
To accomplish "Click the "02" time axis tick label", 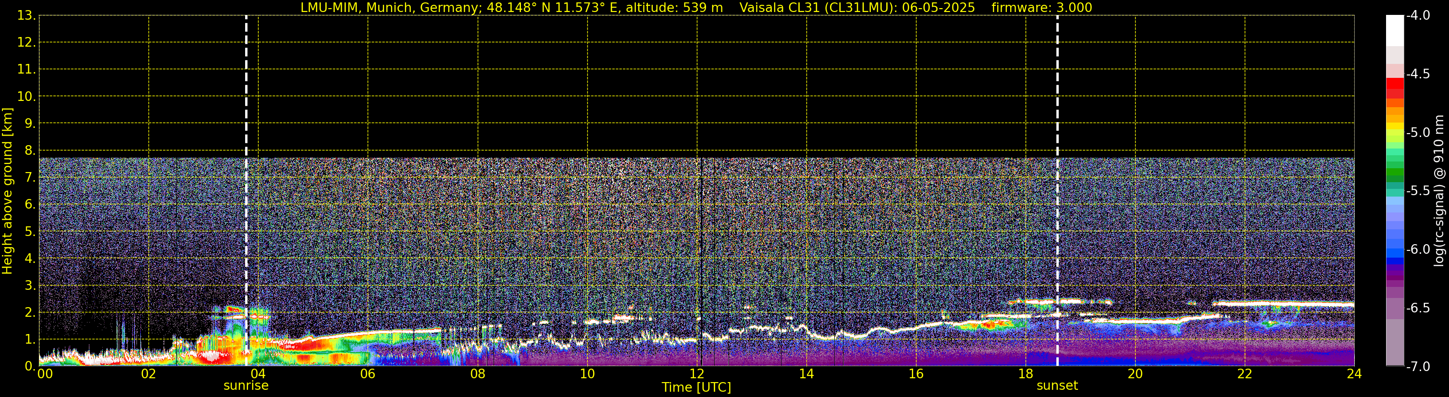I will pos(149,374).
